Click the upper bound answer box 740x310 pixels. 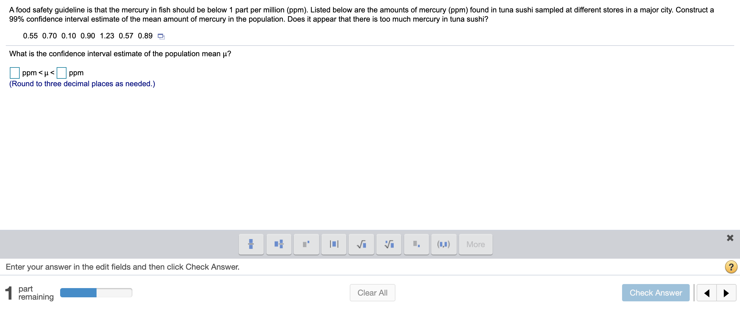point(62,73)
